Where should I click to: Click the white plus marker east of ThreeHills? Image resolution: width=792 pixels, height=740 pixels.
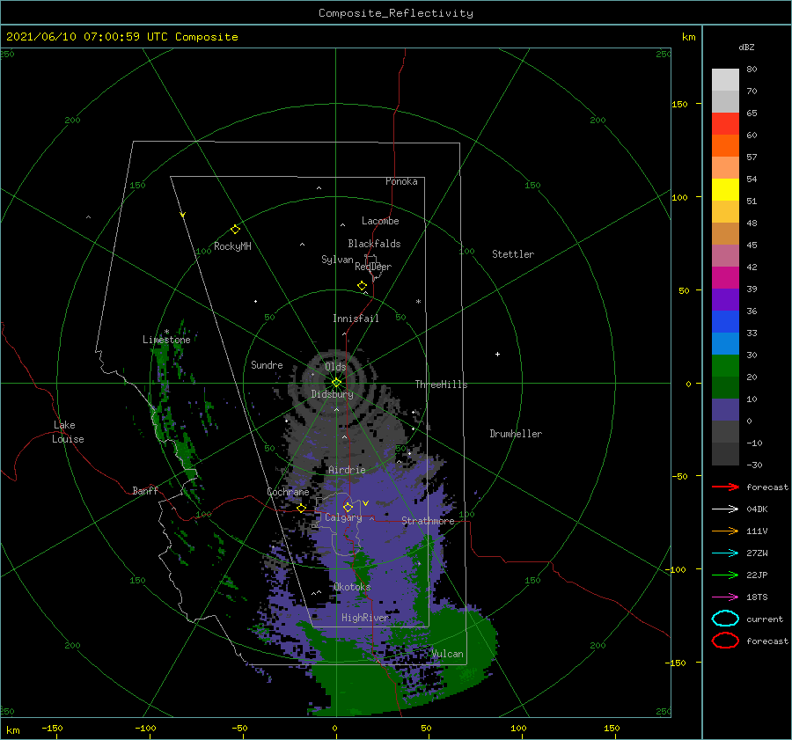[497, 354]
